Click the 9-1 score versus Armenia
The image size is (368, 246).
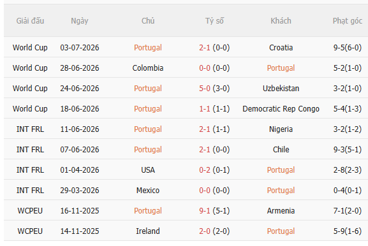click(205, 211)
